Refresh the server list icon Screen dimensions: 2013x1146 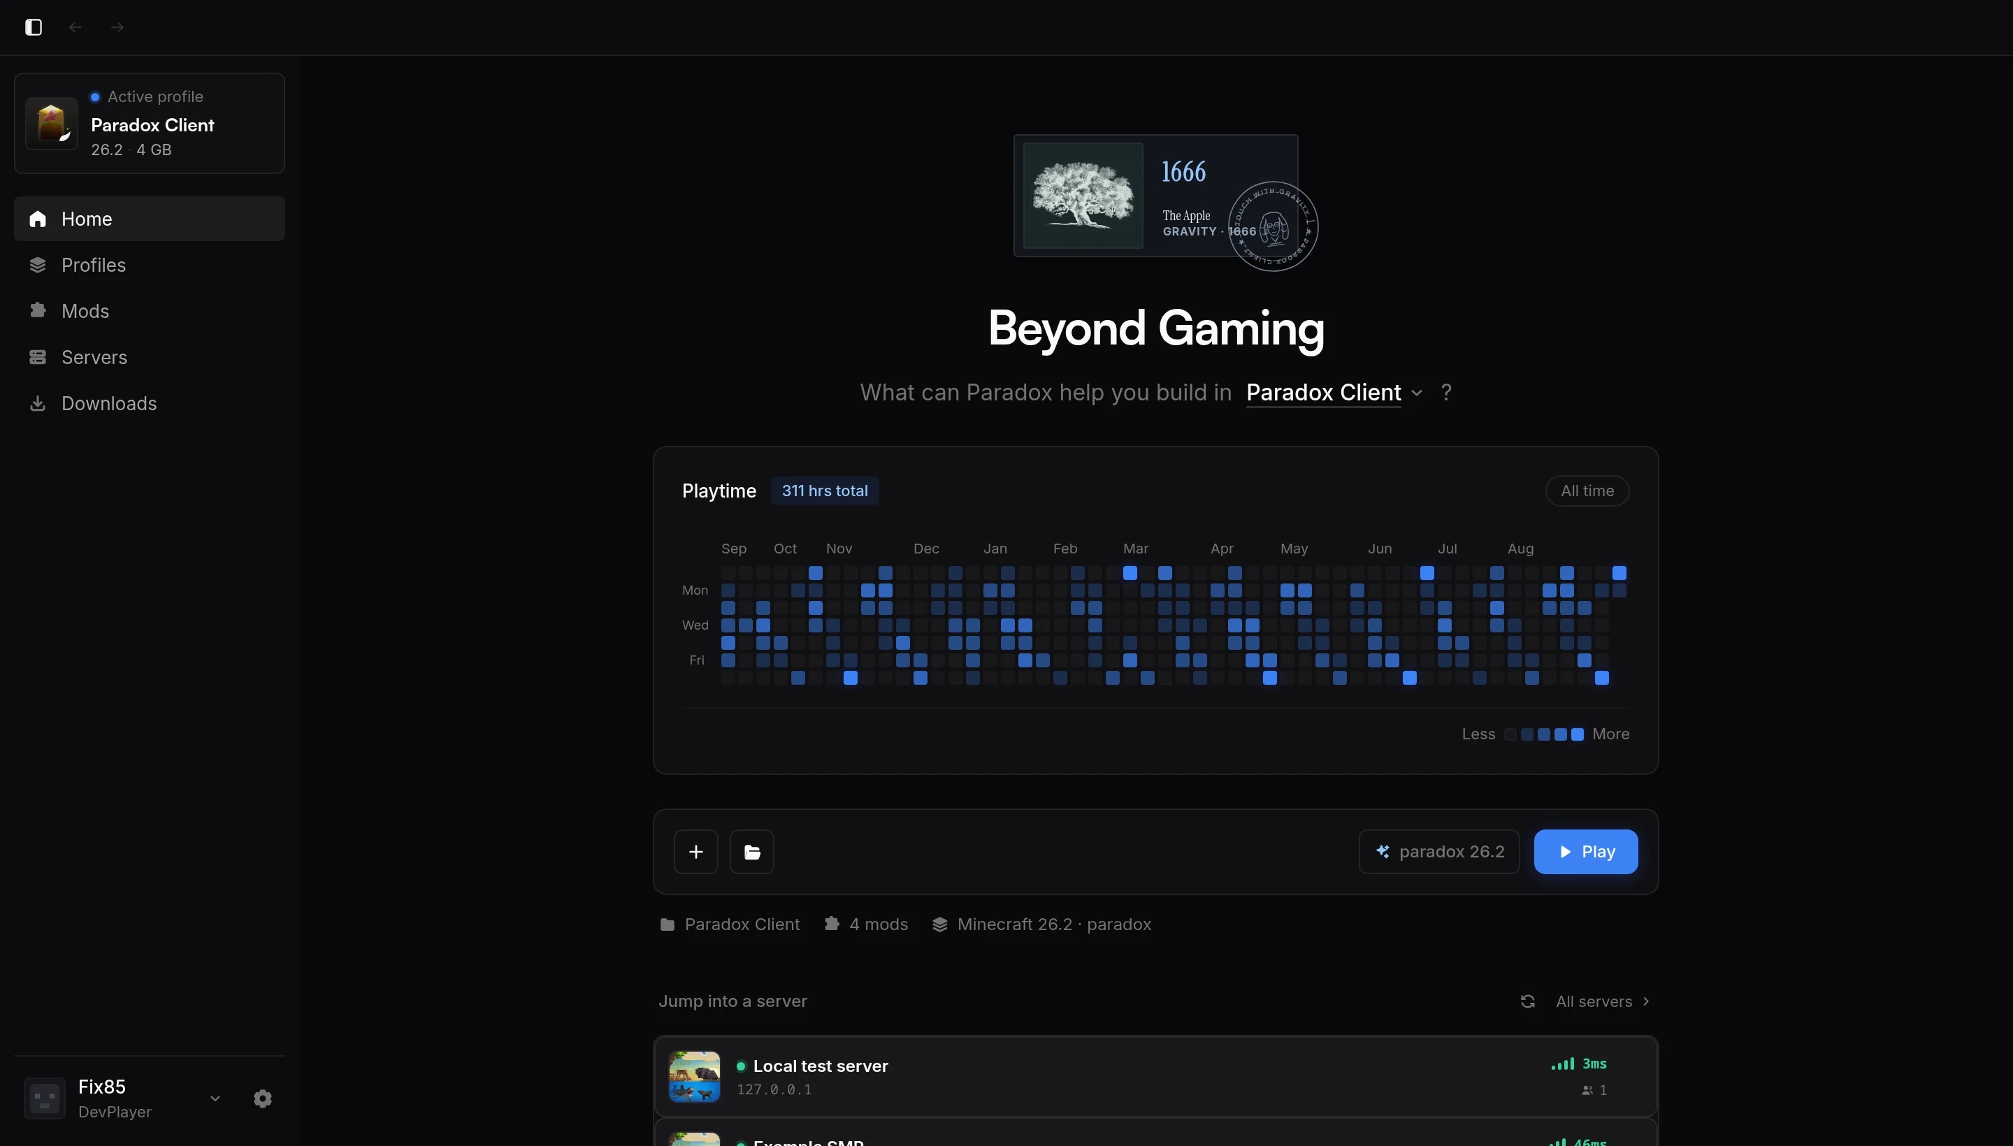coord(1528,1002)
